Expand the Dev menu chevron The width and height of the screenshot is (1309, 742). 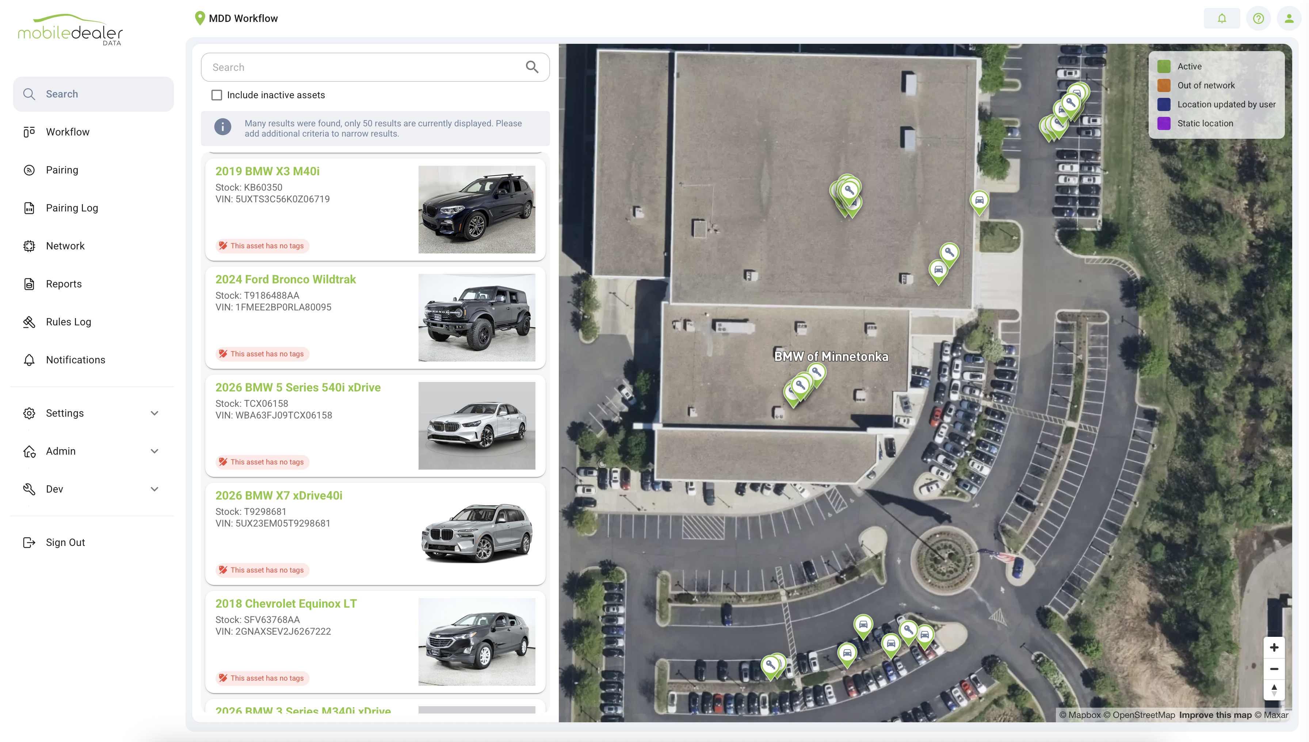[x=154, y=489]
